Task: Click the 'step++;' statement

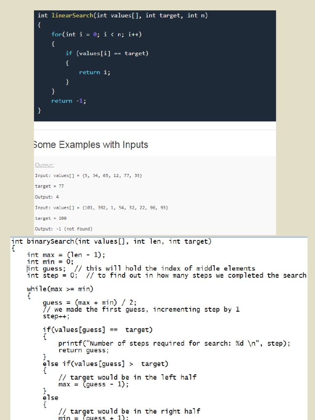Action: 56,316
